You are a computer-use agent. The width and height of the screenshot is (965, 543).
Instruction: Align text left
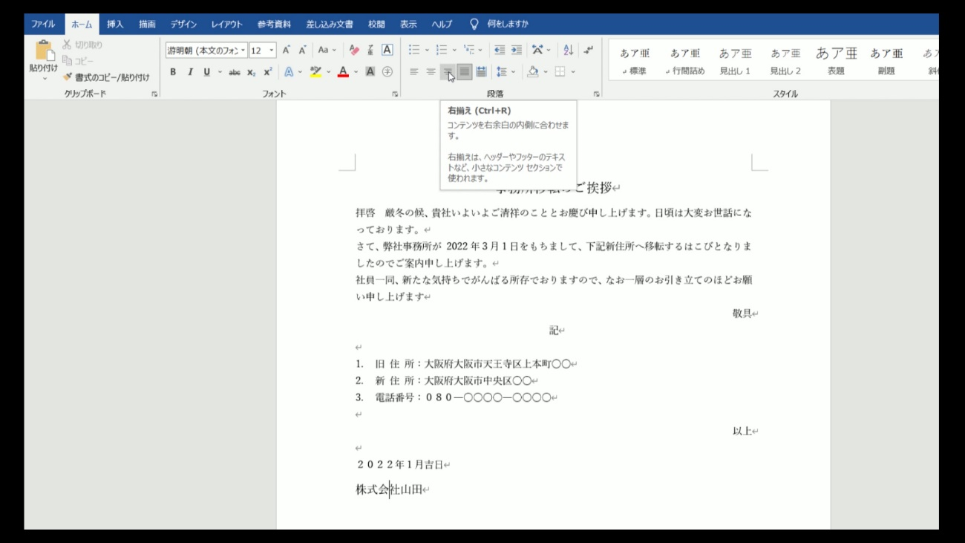[x=414, y=72]
